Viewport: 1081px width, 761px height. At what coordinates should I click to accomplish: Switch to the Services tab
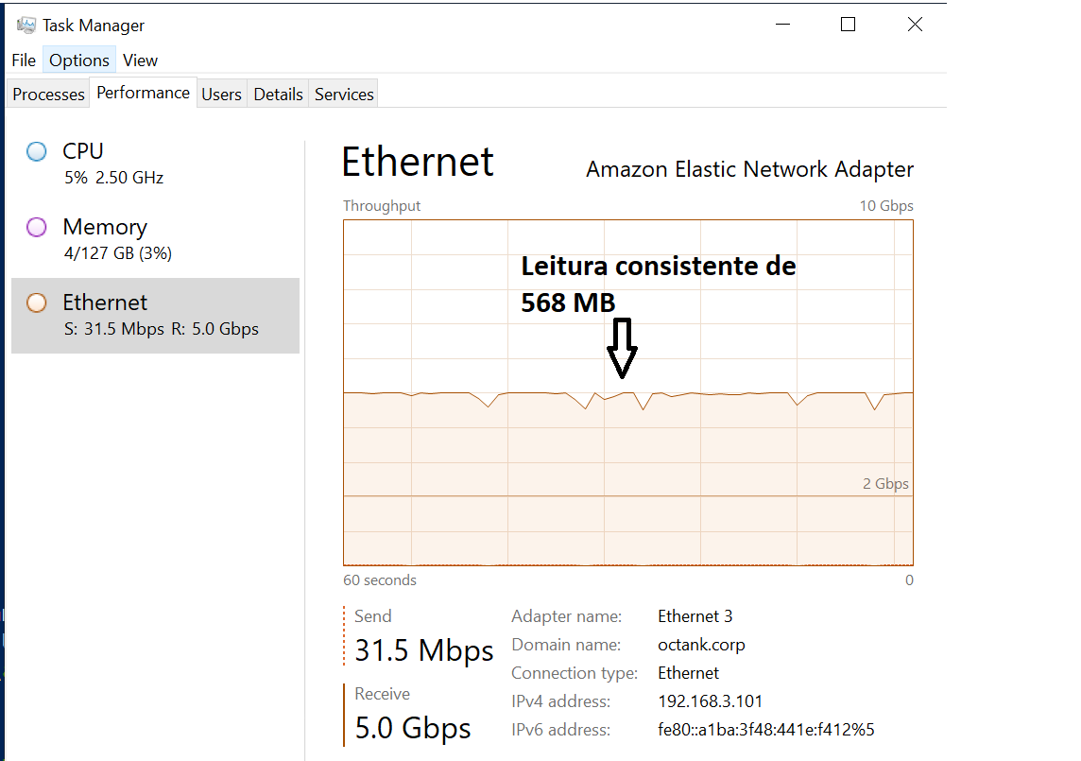tap(344, 94)
